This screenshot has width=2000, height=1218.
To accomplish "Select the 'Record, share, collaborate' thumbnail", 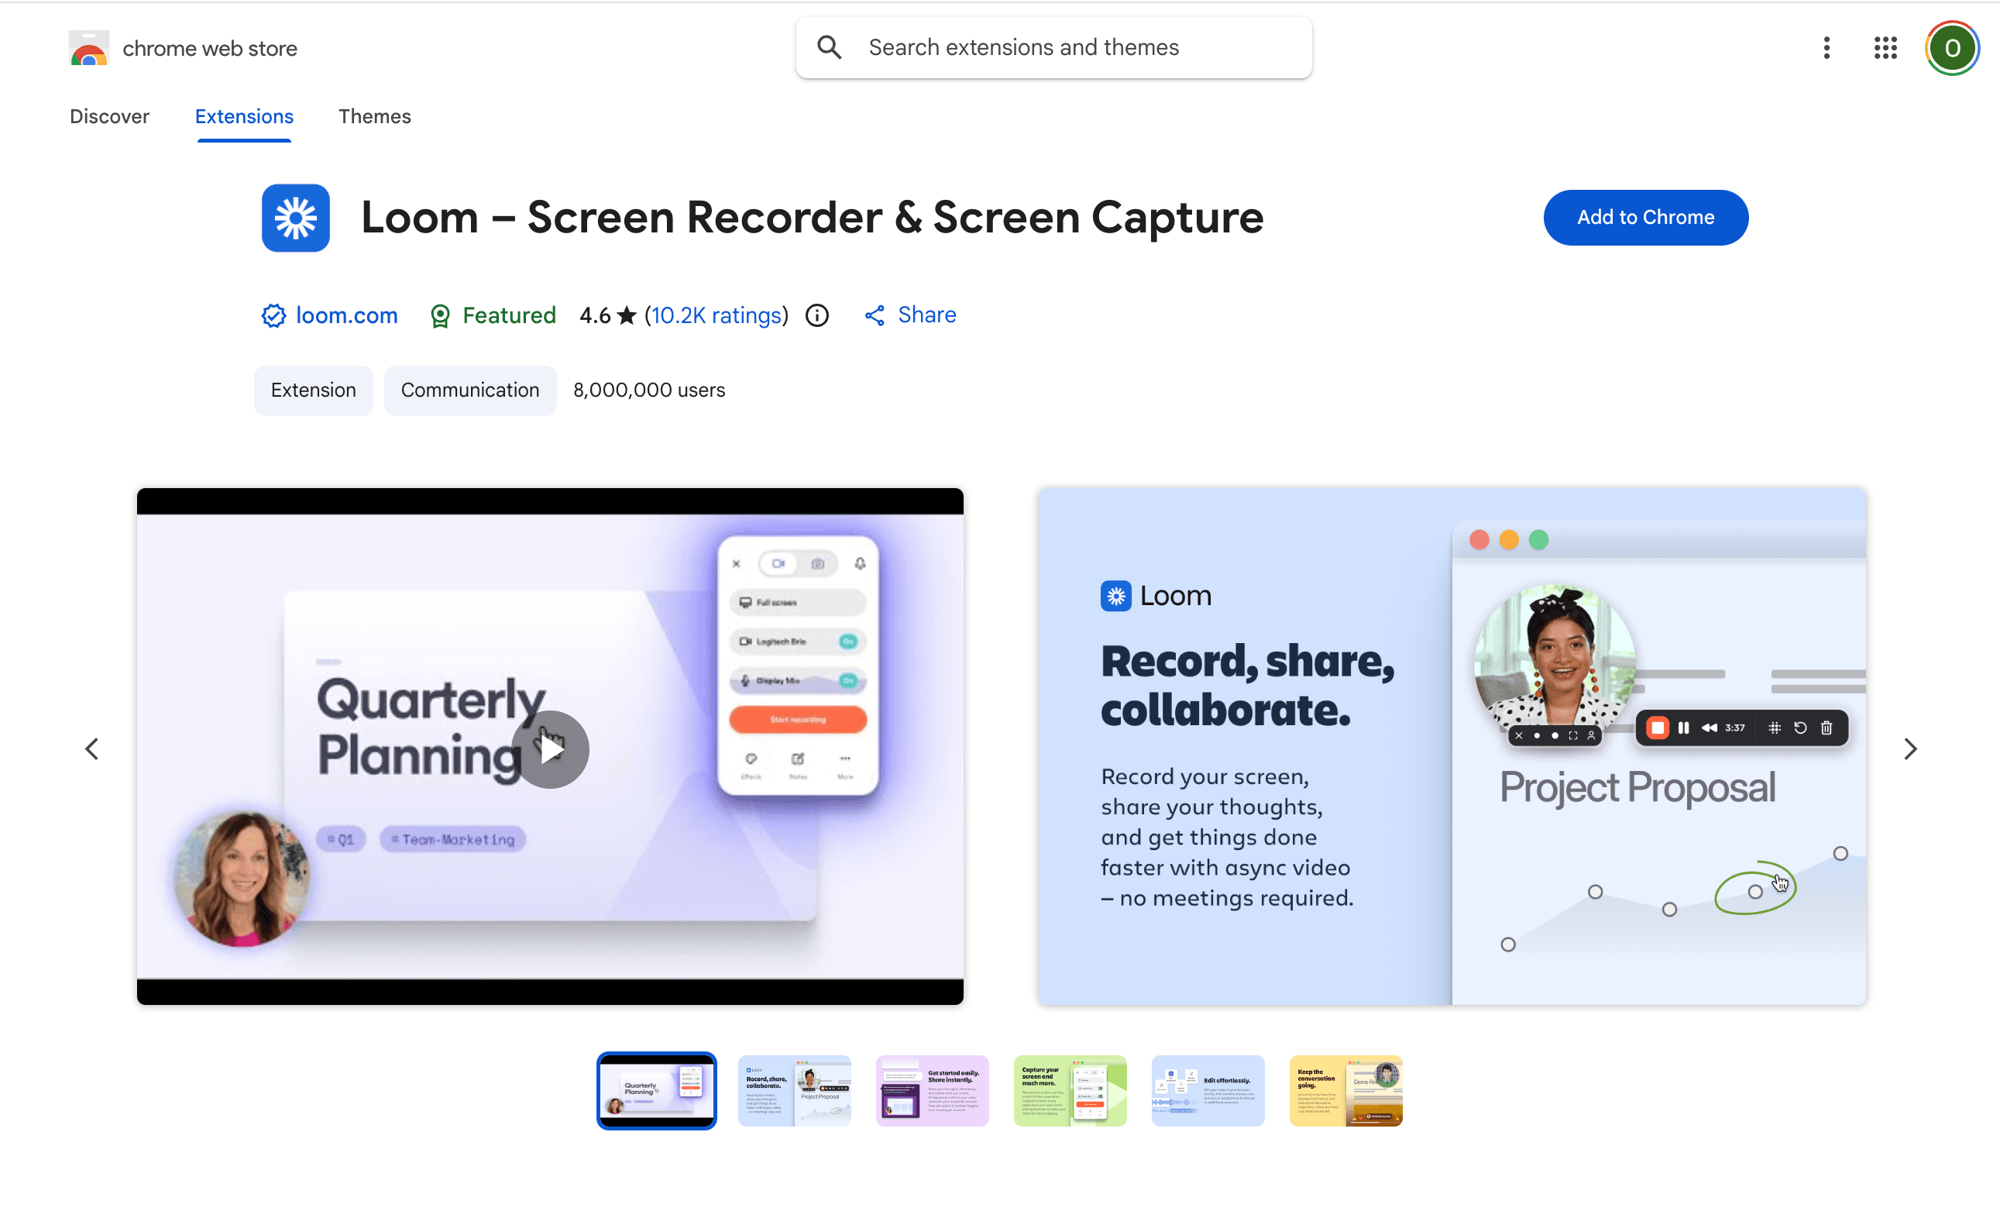I will 794,1089.
